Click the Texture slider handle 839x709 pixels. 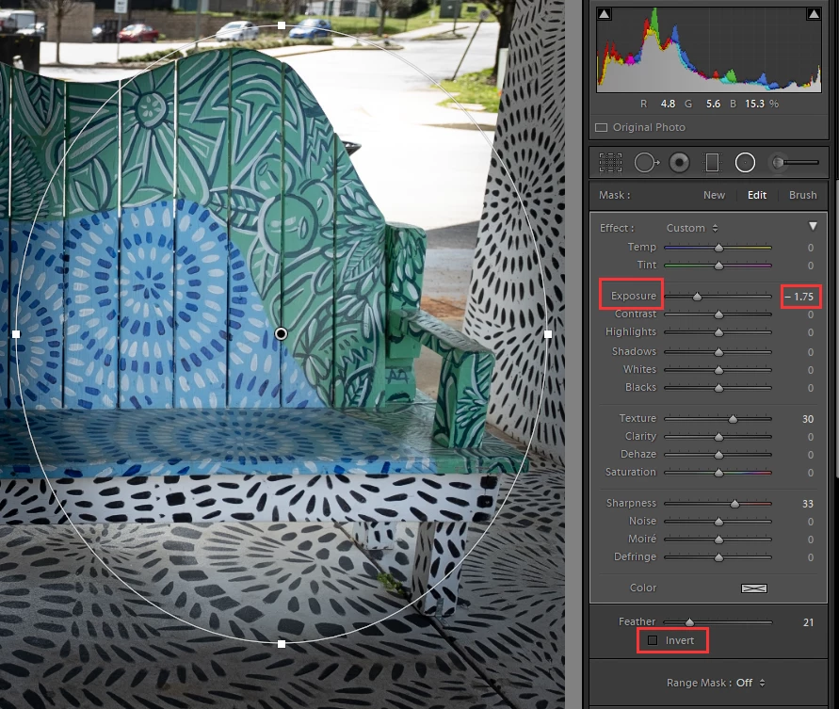(x=733, y=419)
